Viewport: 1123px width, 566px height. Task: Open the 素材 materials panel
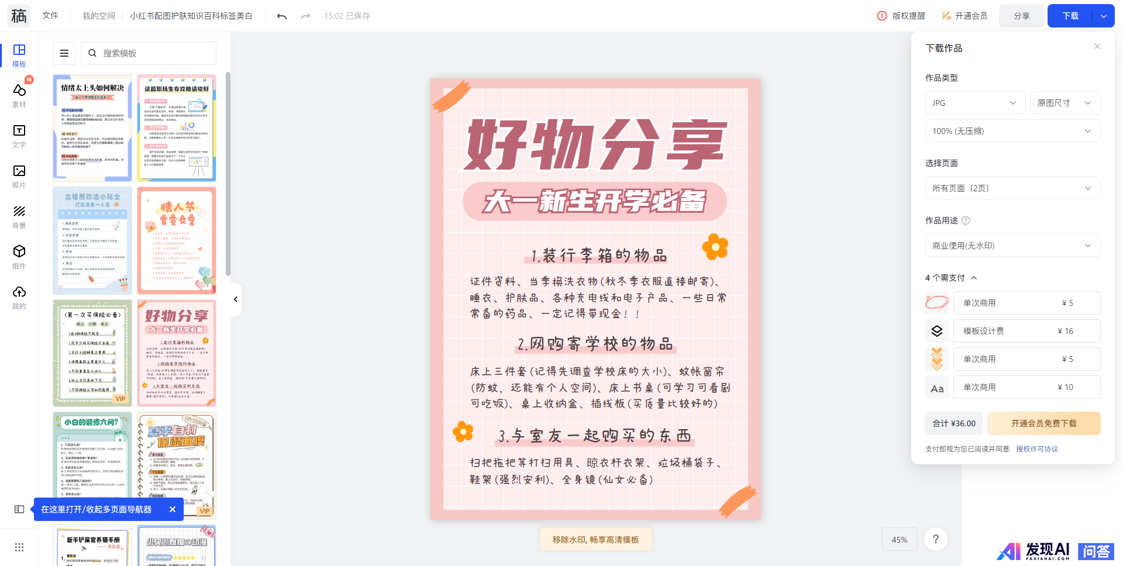point(19,95)
